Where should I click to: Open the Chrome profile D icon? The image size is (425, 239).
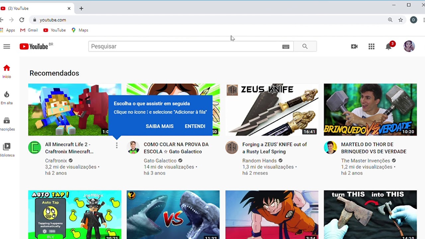pyautogui.click(x=414, y=20)
